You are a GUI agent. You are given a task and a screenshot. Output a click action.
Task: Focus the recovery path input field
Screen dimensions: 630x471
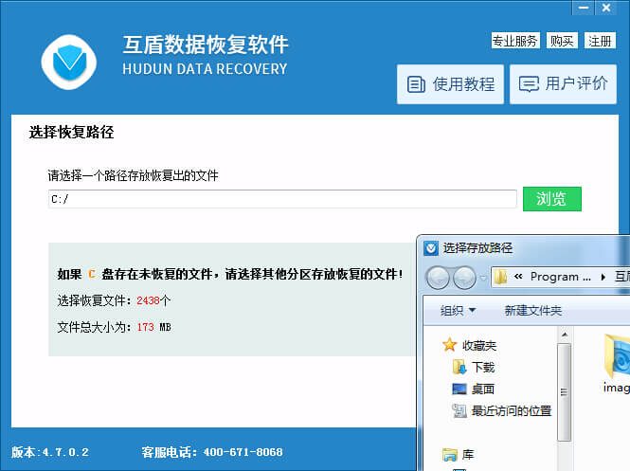coord(282,199)
